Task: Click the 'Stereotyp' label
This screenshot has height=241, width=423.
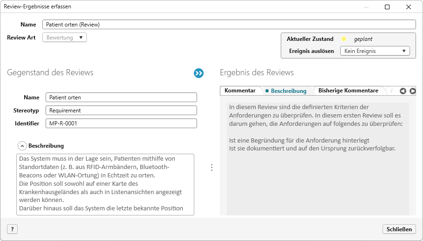Action: [x=26, y=111]
